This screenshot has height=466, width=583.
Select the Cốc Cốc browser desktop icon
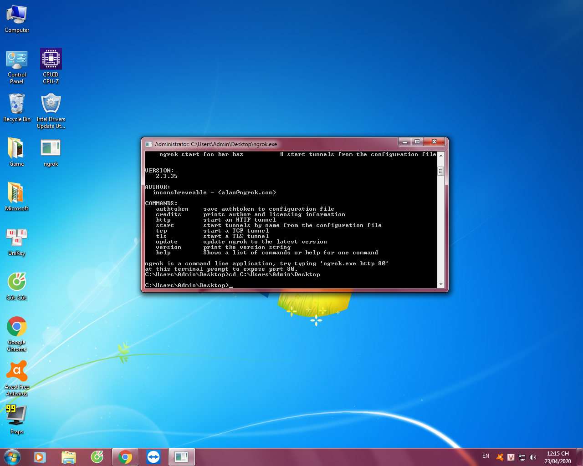pos(17,287)
